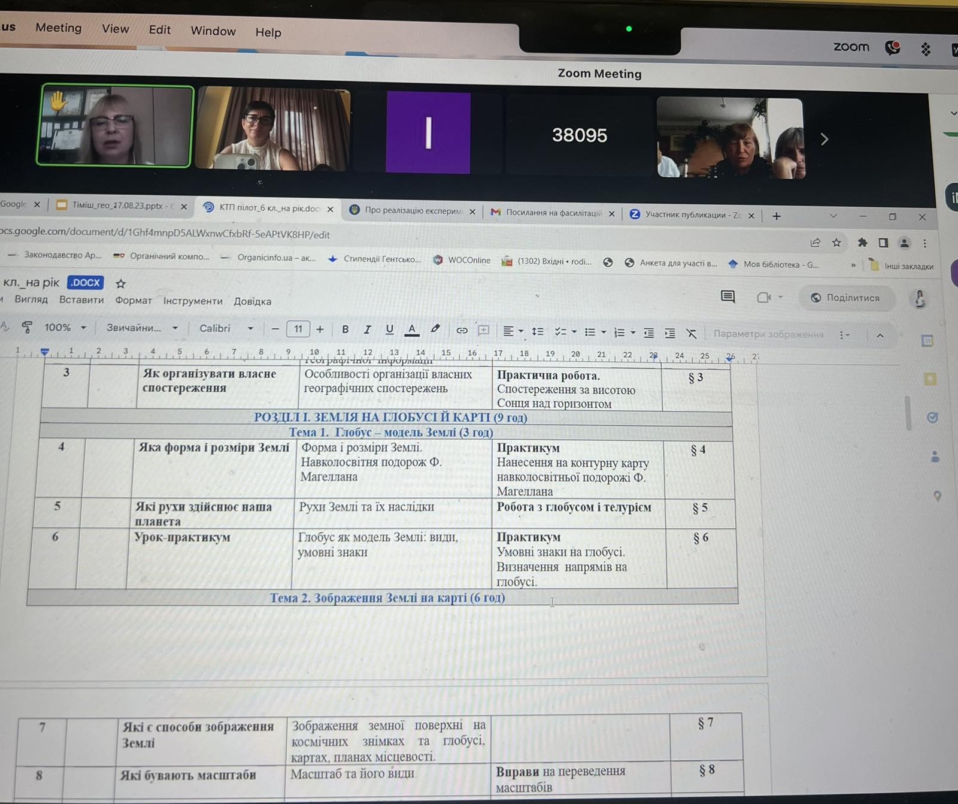The image size is (958, 804).
Task: Click the Поділитися share button
Action: (x=845, y=298)
